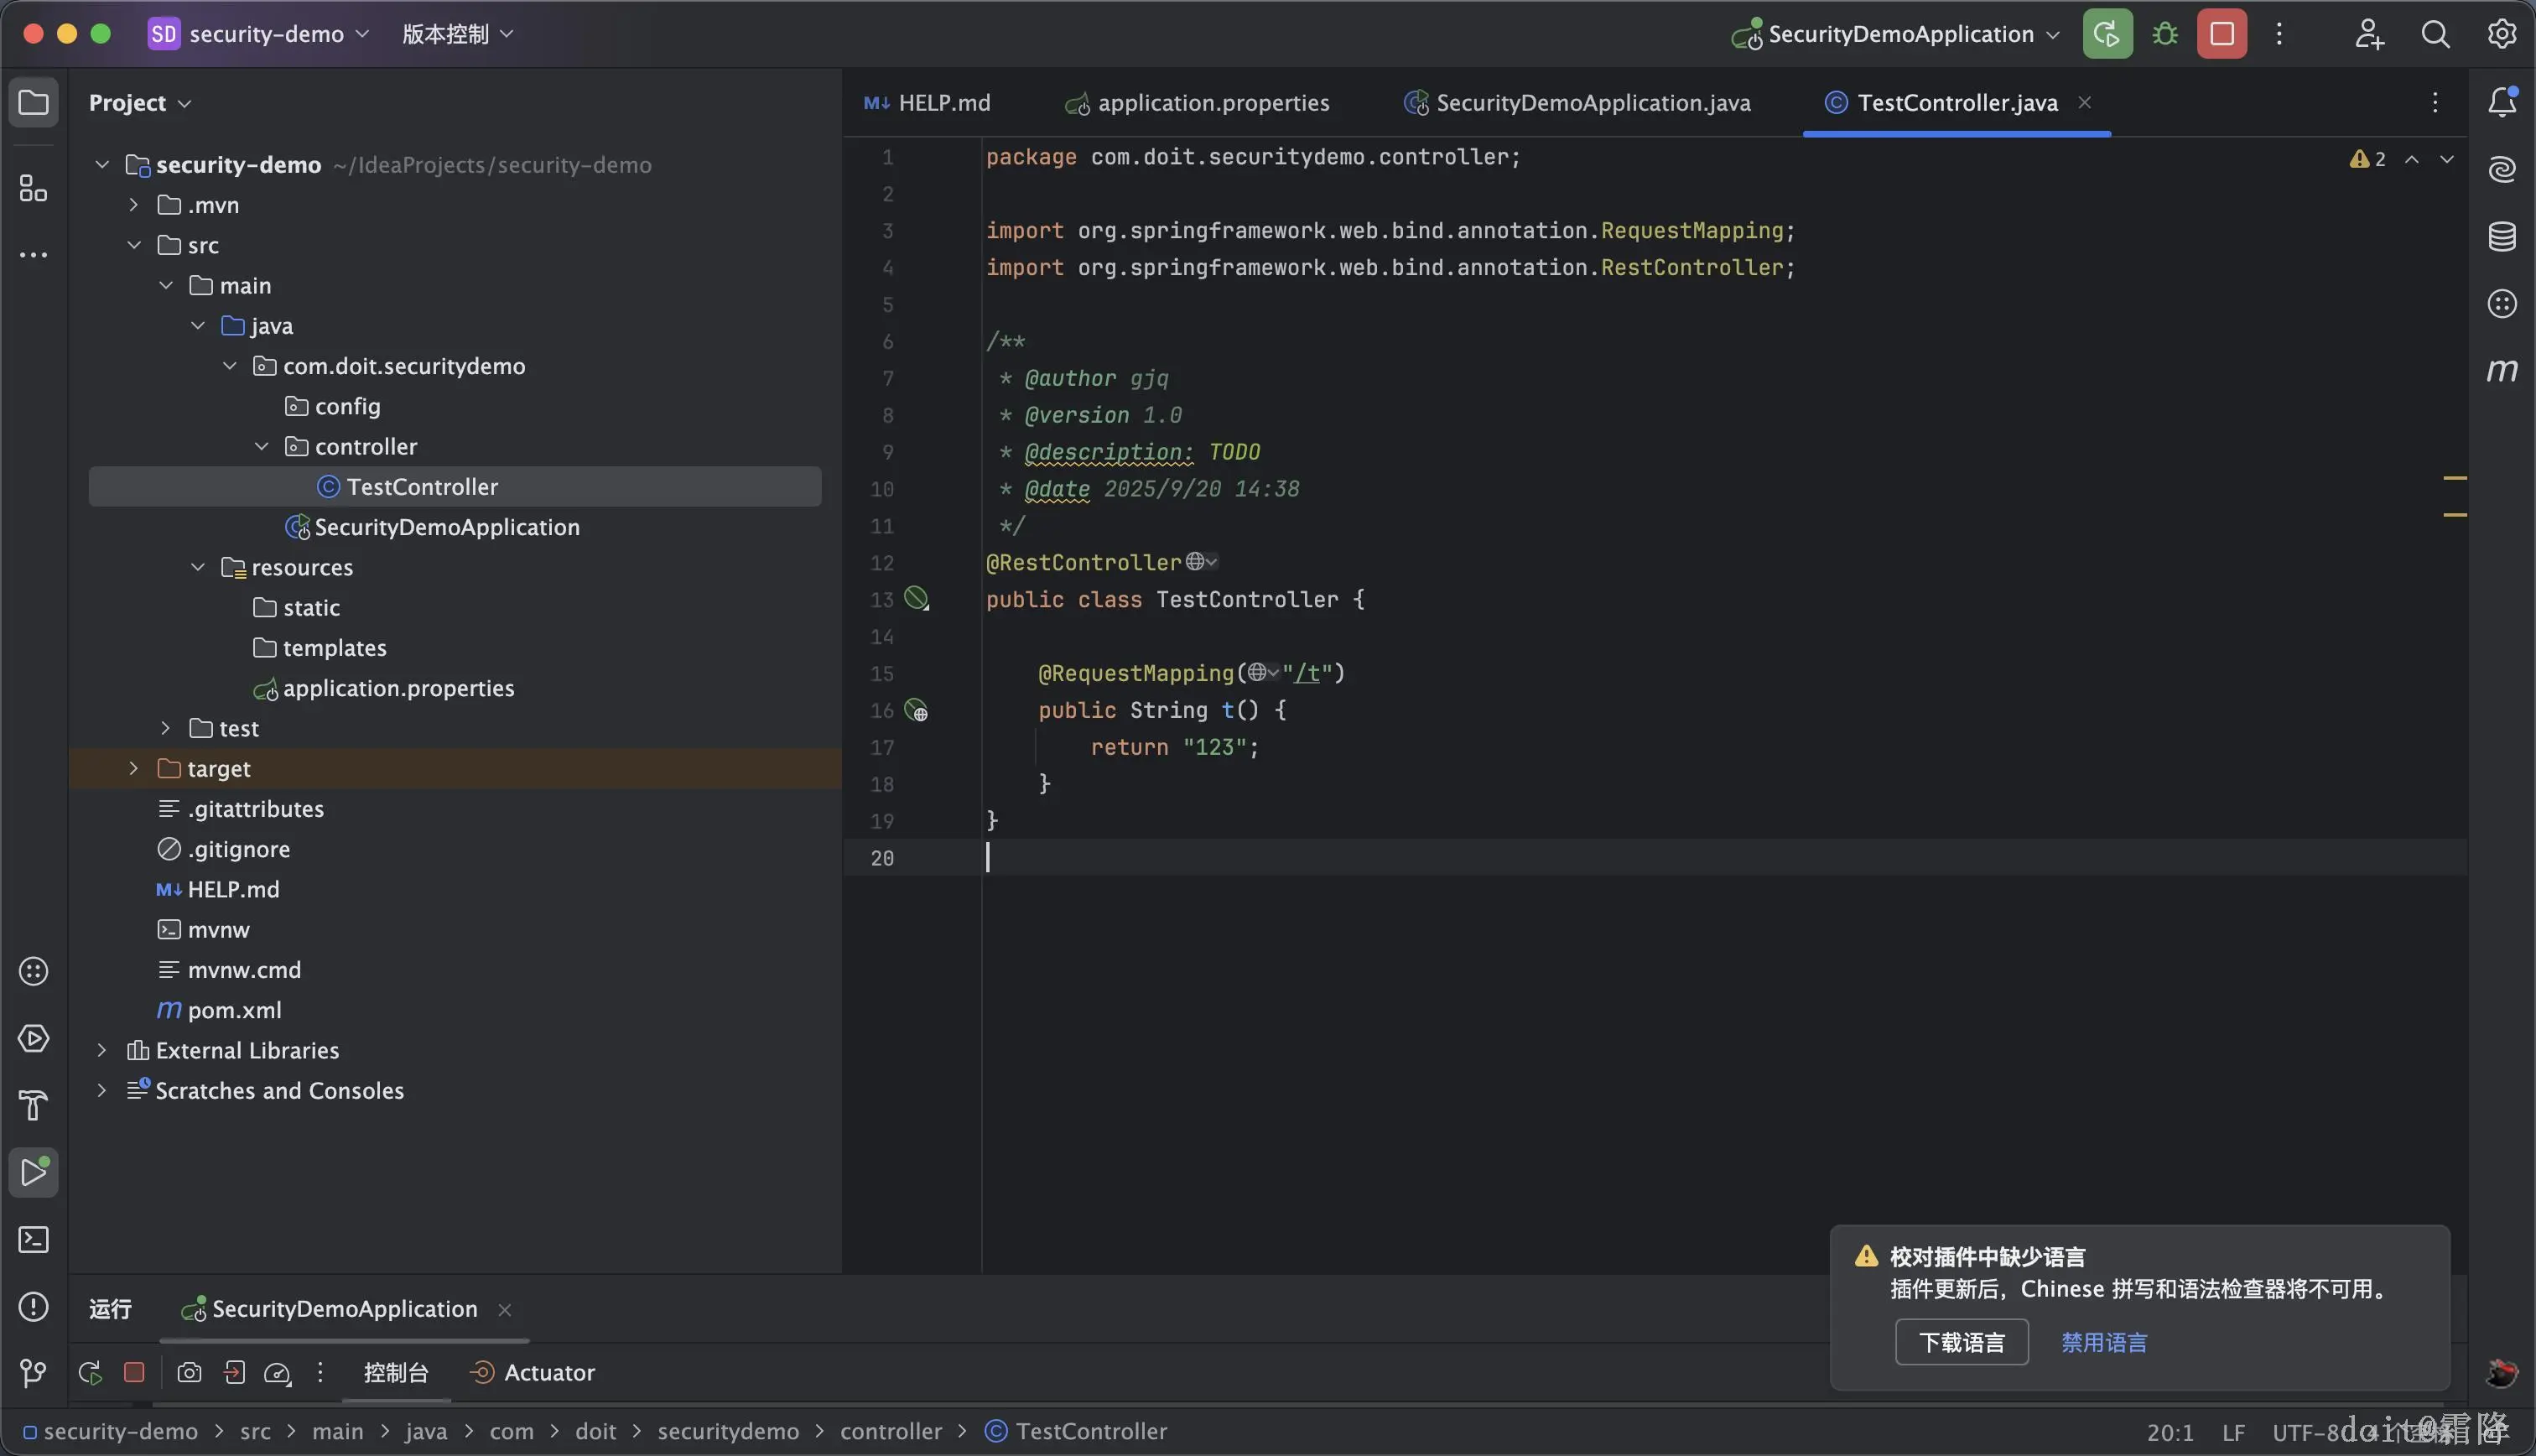Toggle the Problems tool window icon
The height and width of the screenshot is (1456, 2536).
(33, 1307)
